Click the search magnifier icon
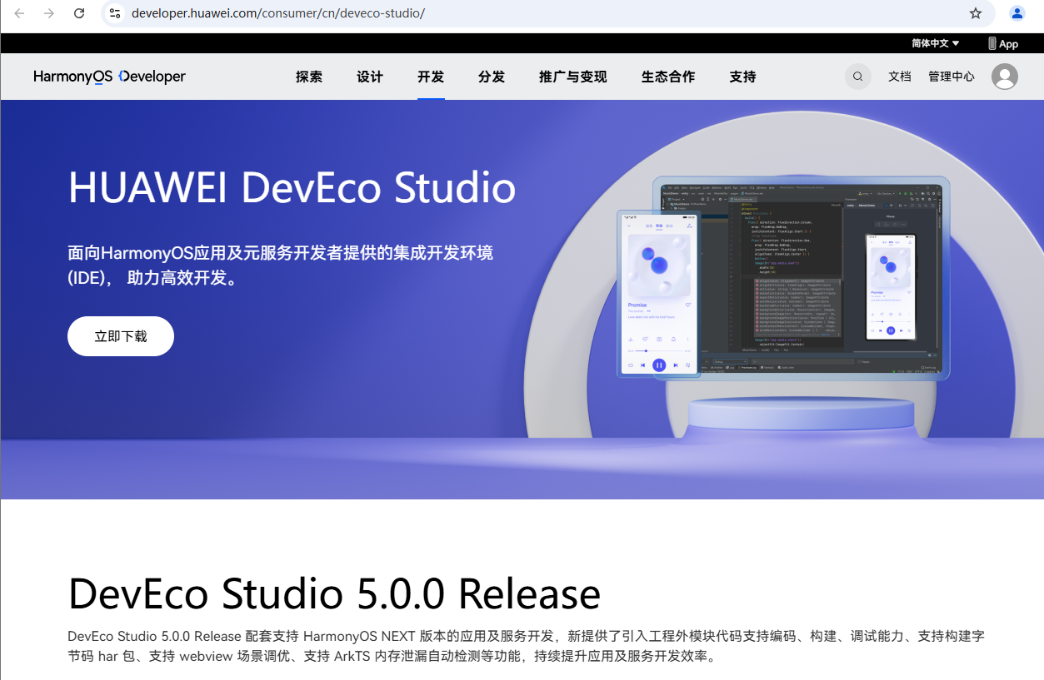The width and height of the screenshot is (1044, 680). (x=858, y=77)
